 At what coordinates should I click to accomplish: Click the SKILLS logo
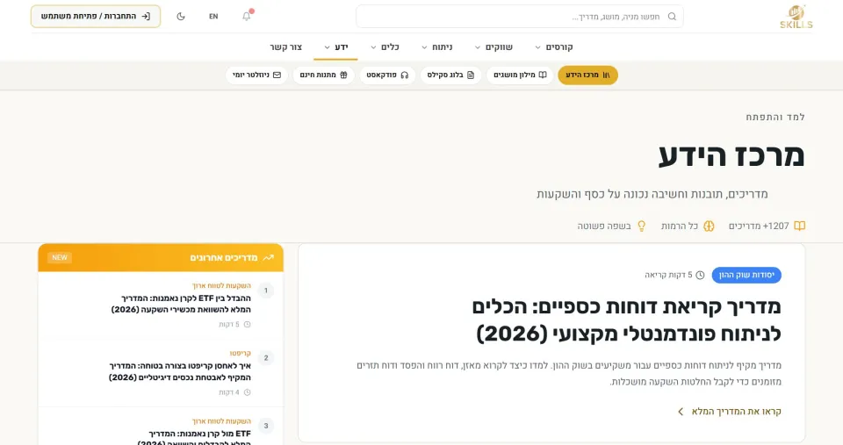pos(796,17)
